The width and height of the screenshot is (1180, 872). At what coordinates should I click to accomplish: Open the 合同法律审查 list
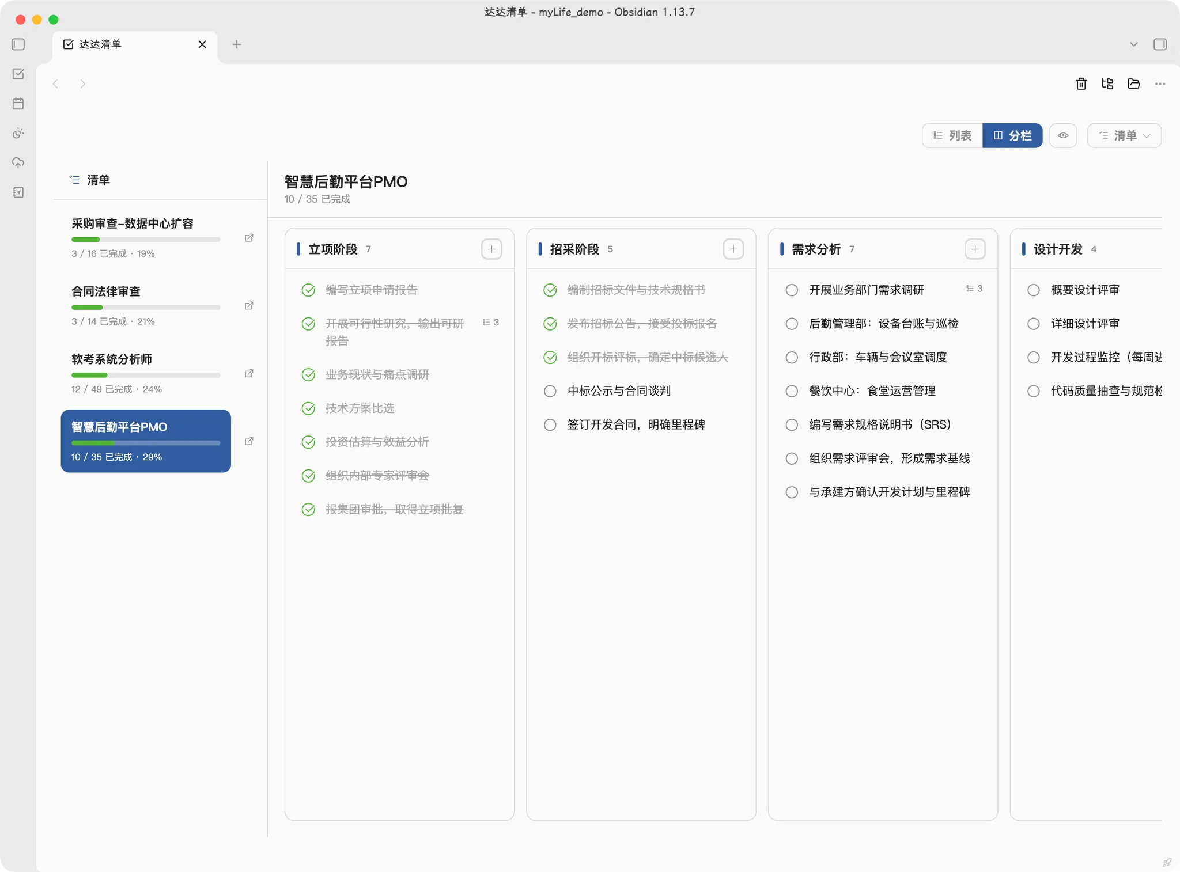coord(146,306)
